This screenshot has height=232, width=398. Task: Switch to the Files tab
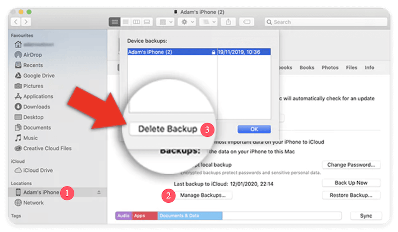pyautogui.click(x=352, y=68)
